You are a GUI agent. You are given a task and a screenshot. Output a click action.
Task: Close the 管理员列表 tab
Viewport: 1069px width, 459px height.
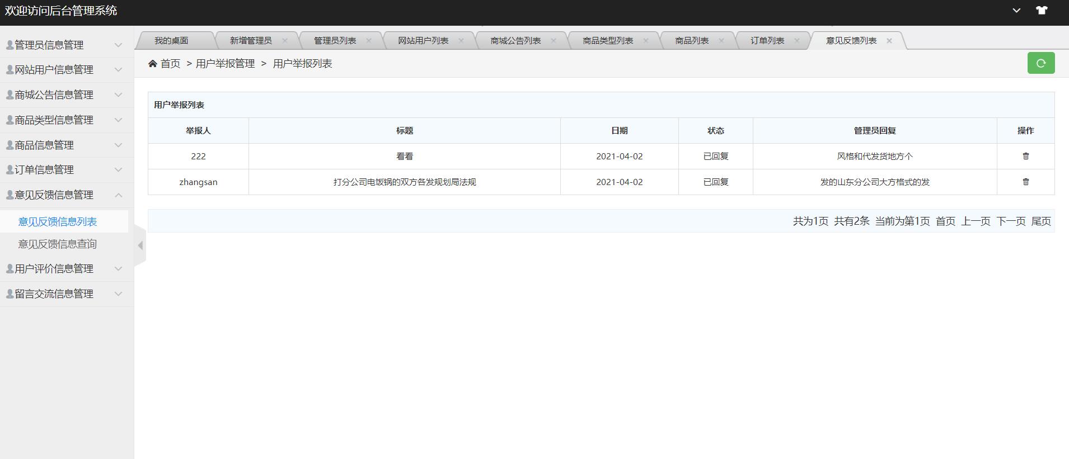coord(368,40)
